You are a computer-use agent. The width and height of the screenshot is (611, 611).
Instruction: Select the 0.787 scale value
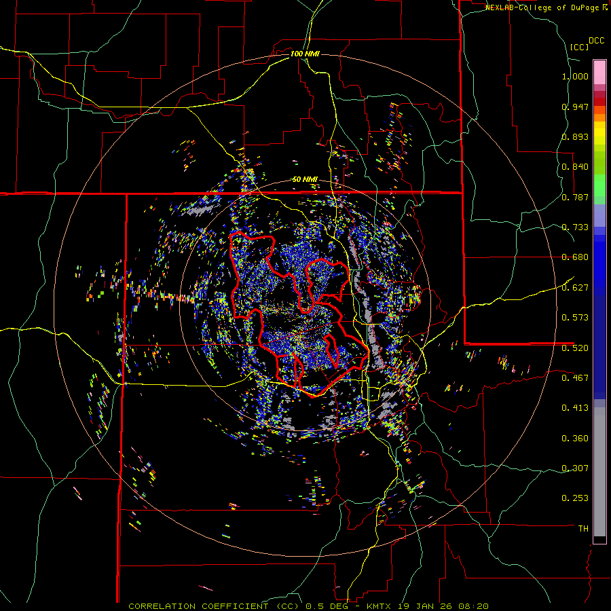575,197
